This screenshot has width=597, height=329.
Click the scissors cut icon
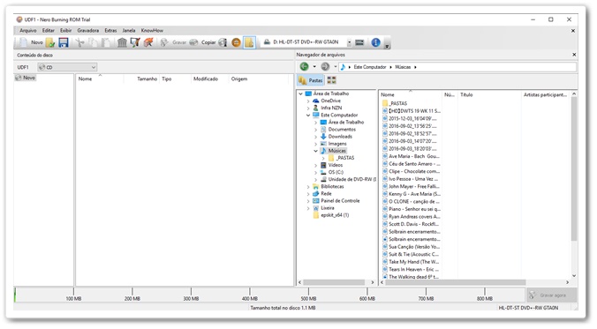point(79,42)
